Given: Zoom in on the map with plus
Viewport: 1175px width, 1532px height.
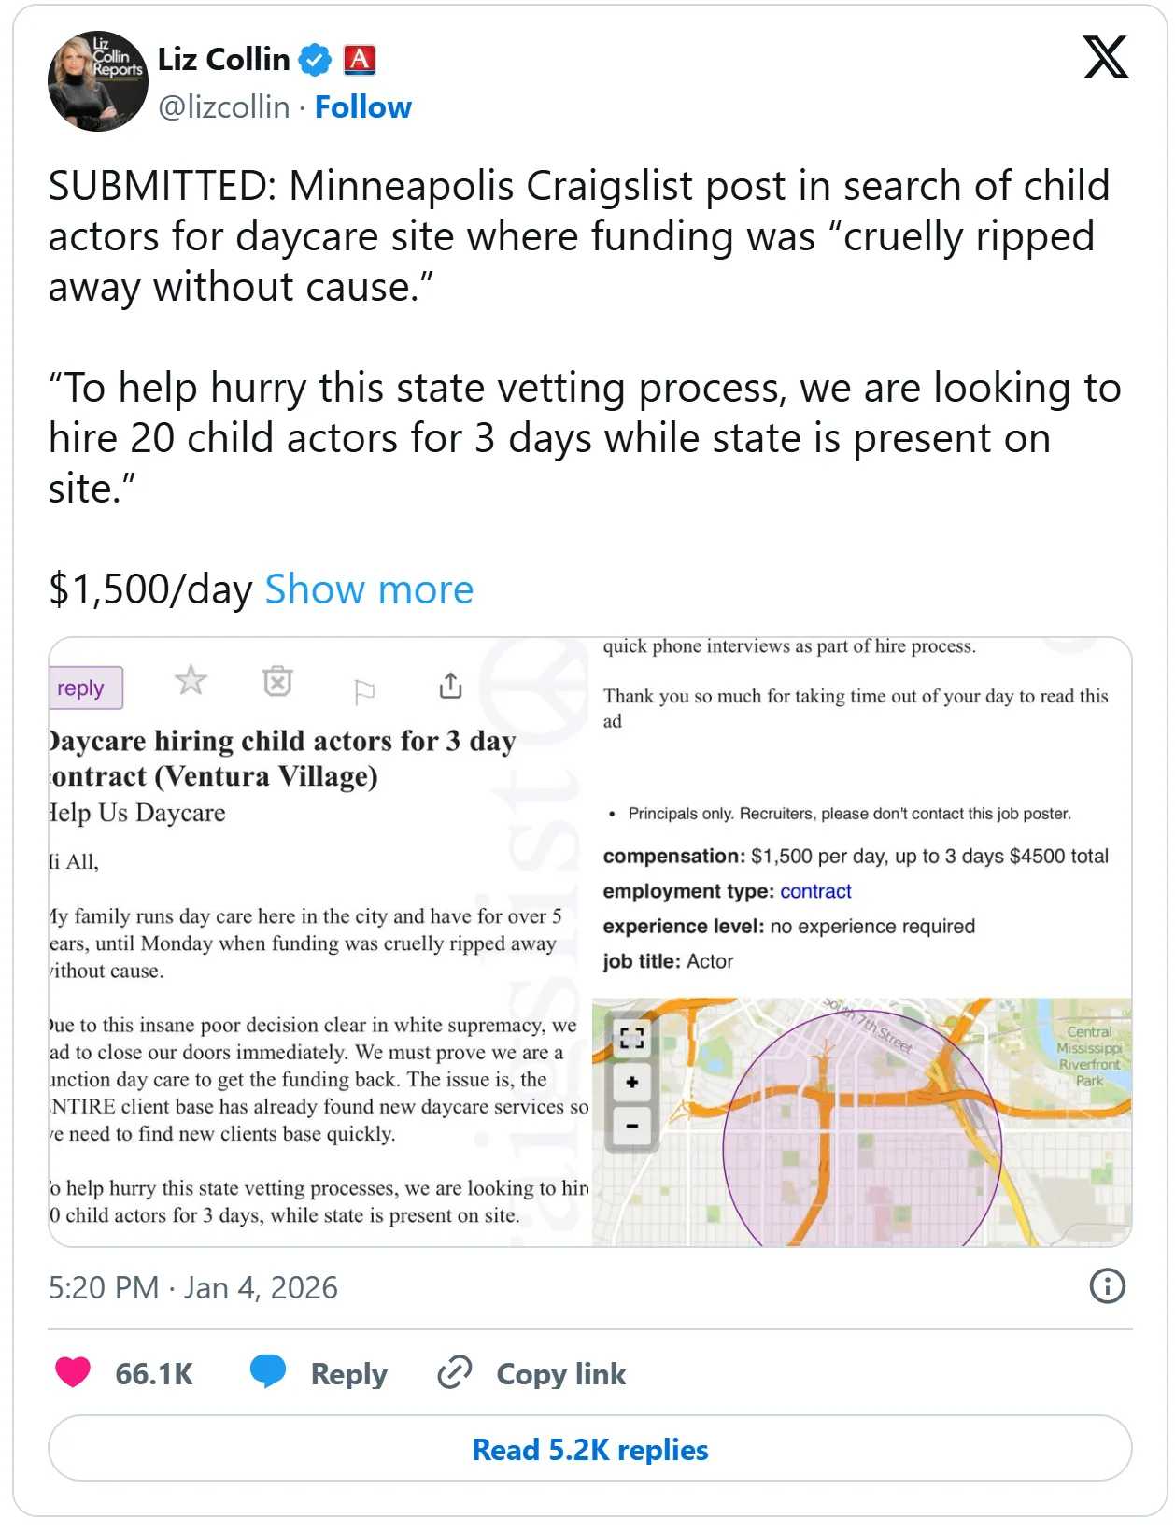Looking at the screenshot, I should [632, 1082].
